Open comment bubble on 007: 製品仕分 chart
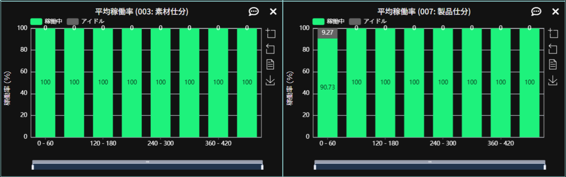Image resolution: width=566 pixels, height=177 pixels. [x=536, y=11]
